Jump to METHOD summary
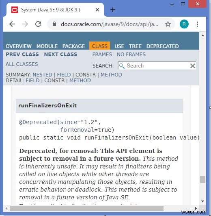The image size is (211, 216). [x=111, y=75]
